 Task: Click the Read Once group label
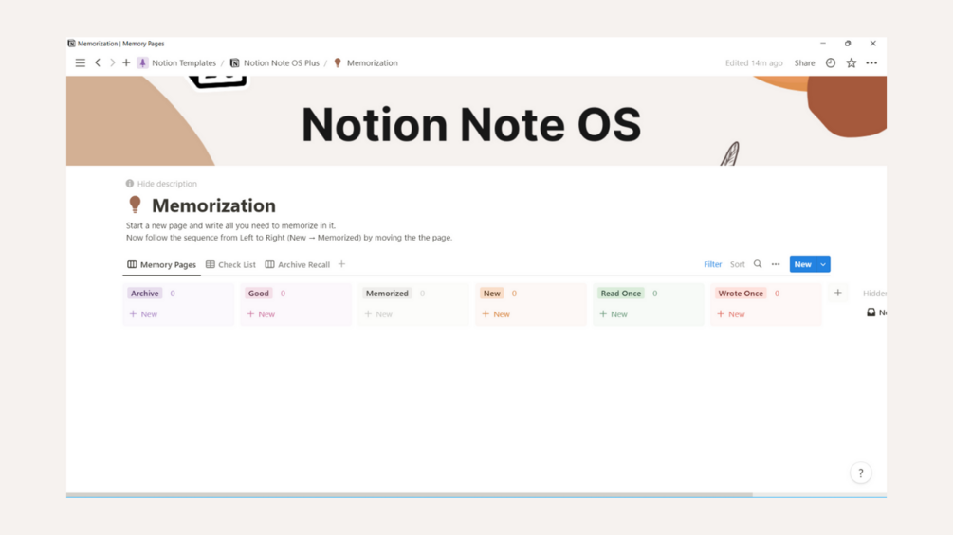[620, 293]
